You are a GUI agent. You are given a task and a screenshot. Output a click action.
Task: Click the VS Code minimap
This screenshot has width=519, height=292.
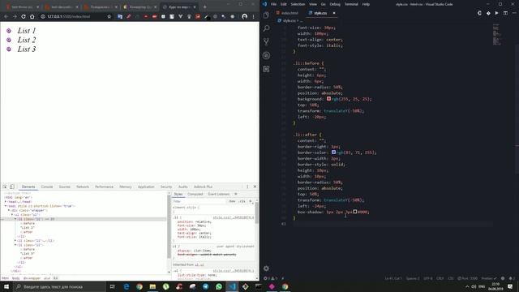click(496, 34)
